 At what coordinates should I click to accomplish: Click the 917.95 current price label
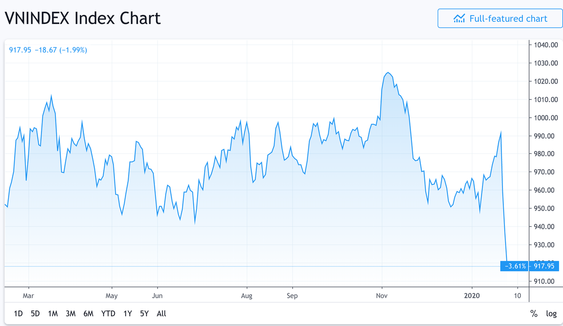[x=545, y=266]
